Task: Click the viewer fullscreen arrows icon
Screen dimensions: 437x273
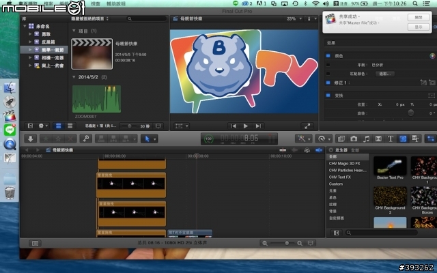Action: pyautogui.click(x=307, y=126)
